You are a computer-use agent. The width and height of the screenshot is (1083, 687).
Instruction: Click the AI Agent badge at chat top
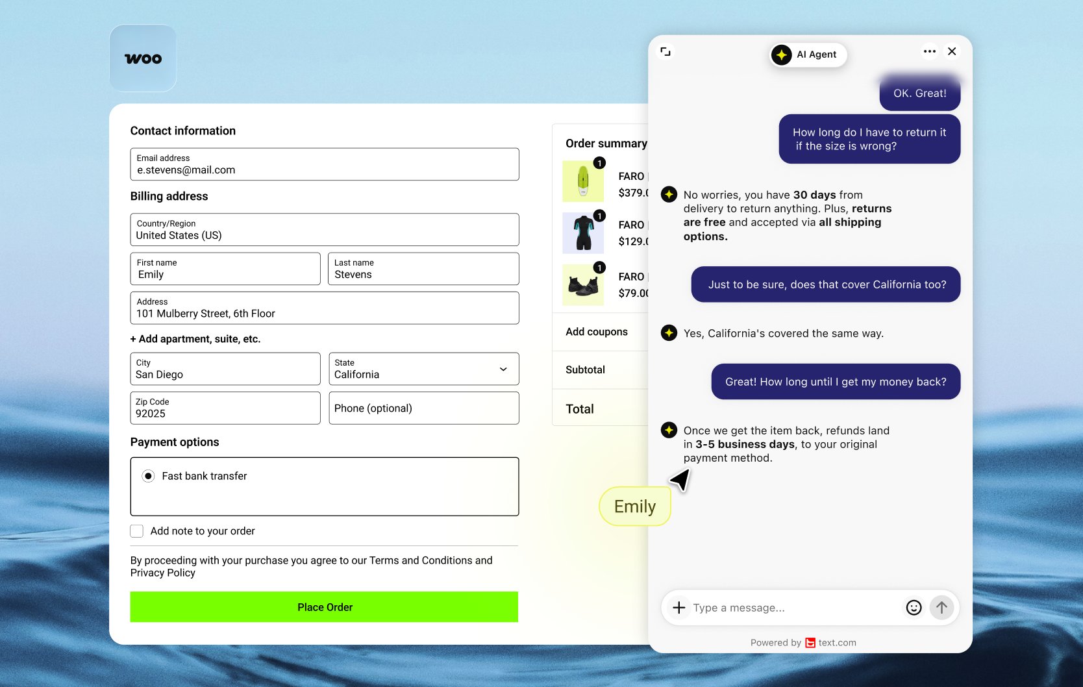(808, 55)
